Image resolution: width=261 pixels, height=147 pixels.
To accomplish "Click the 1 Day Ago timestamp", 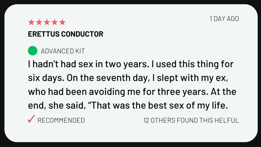I will (224, 19).
